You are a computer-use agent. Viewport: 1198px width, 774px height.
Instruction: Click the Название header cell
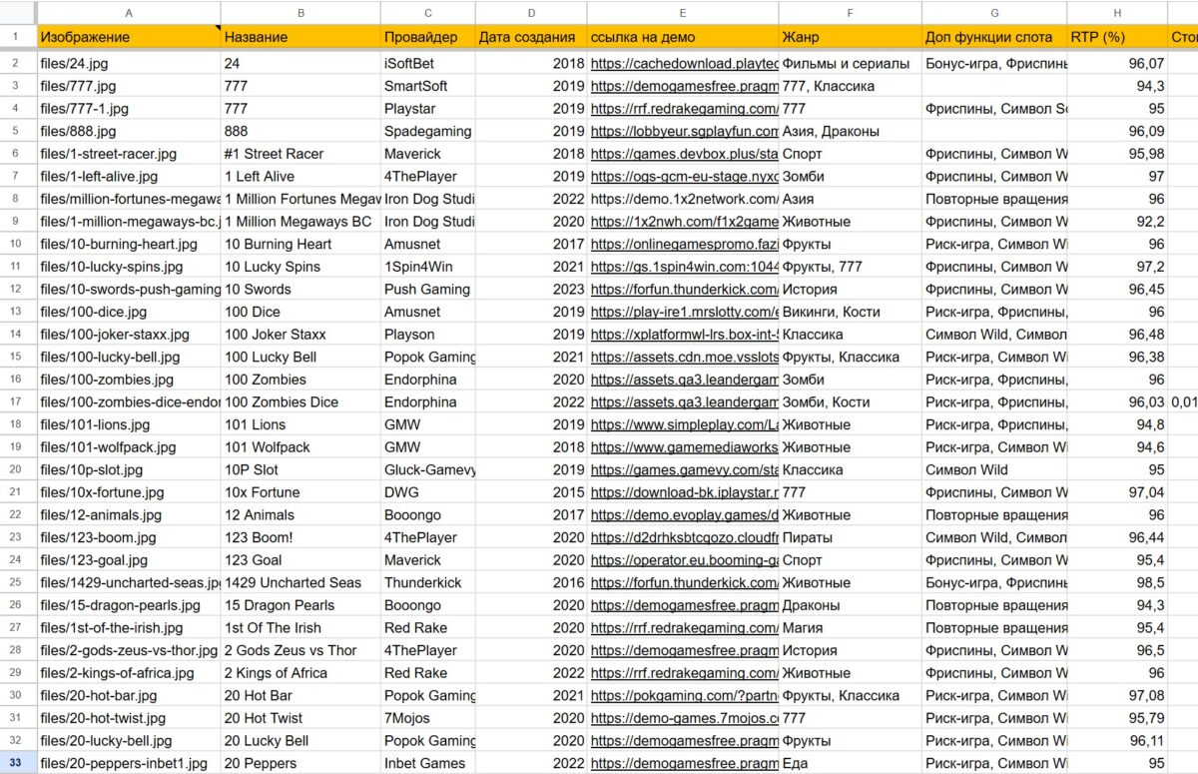(x=299, y=37)
